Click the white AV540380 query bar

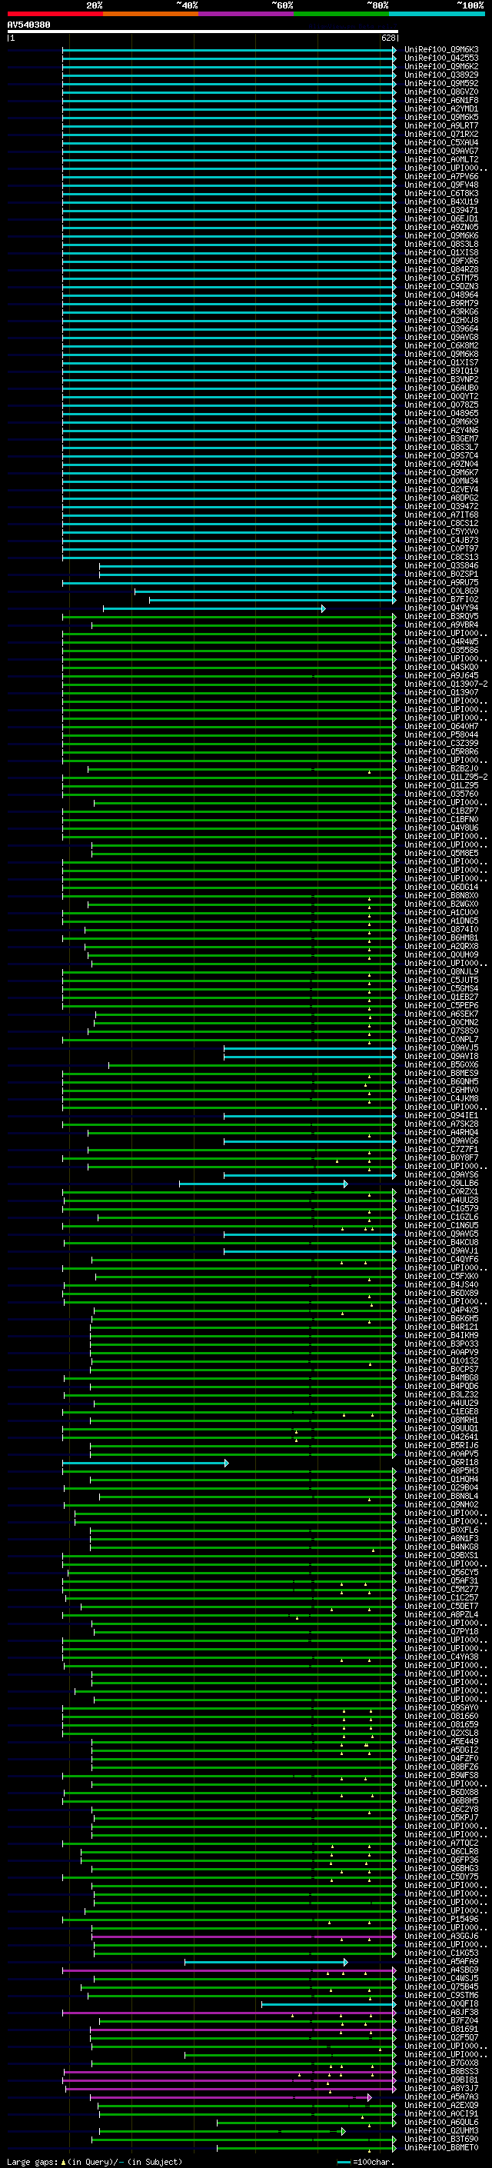(203, 31)
